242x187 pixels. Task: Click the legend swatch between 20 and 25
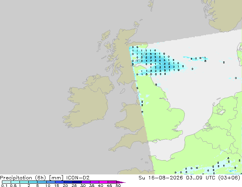[68, 182]
